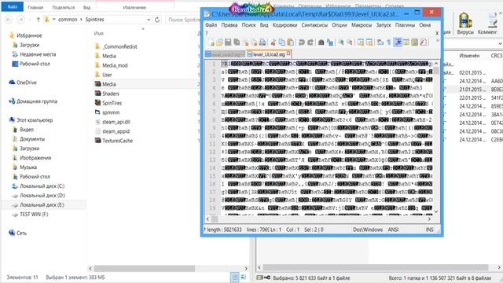Viewport: 503px width, 283px height.
Task: Switch to the level_ULIca2.stg tab
Action: [269, 54]
